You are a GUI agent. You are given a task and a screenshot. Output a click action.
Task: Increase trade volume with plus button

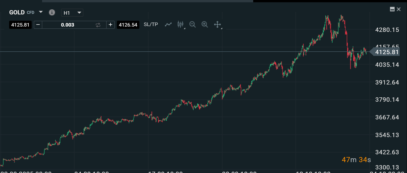110,25
